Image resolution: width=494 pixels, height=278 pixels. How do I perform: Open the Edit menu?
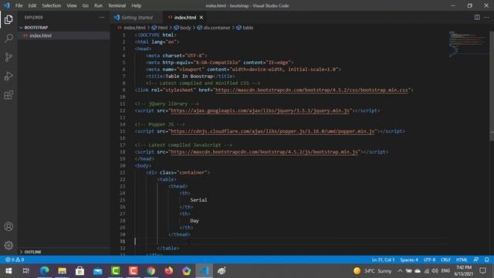click(32, 5)
